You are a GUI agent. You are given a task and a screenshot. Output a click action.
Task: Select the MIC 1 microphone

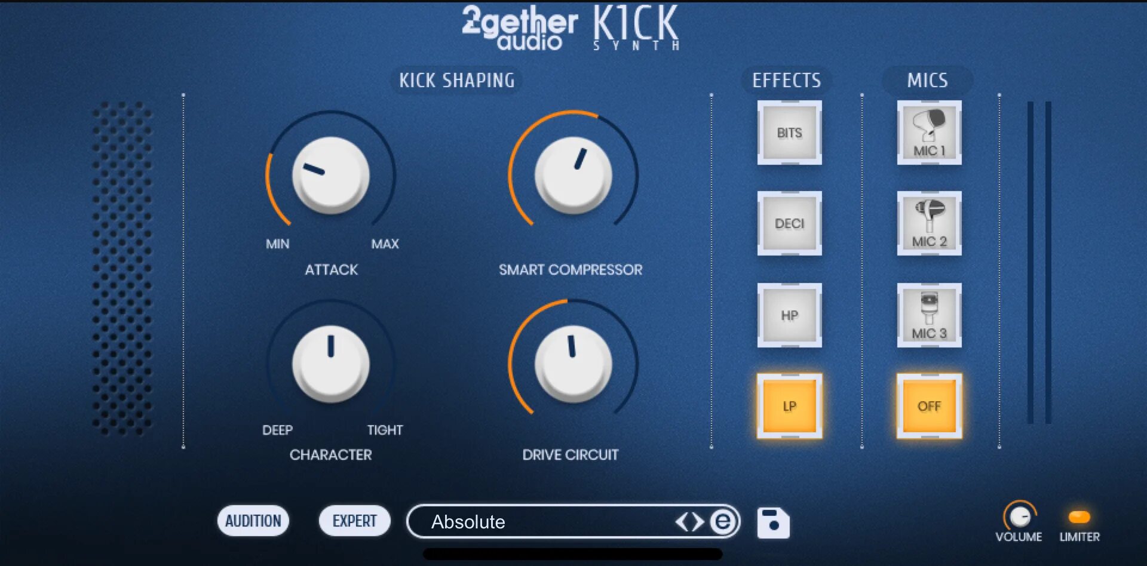point(929,133)
